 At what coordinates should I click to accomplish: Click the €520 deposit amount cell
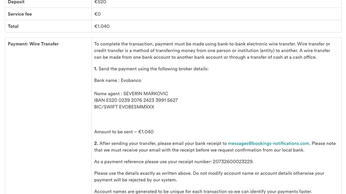click(100, 2)
